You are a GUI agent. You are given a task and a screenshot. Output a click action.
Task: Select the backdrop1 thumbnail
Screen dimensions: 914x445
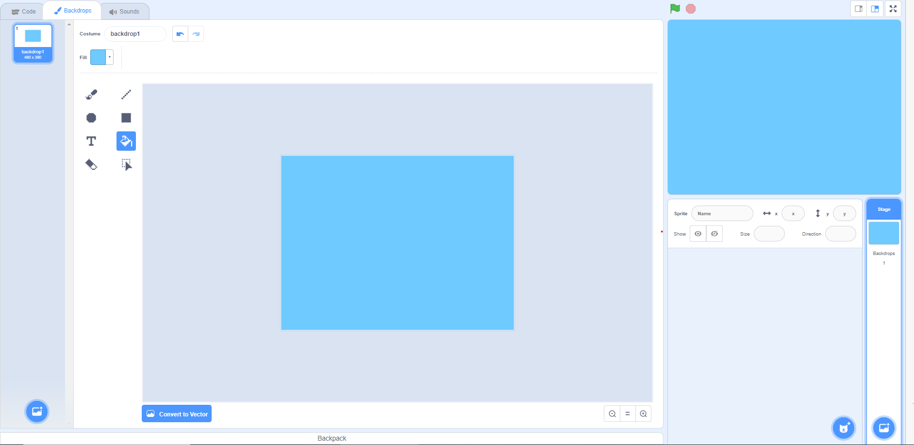click(x=33, y=43)
